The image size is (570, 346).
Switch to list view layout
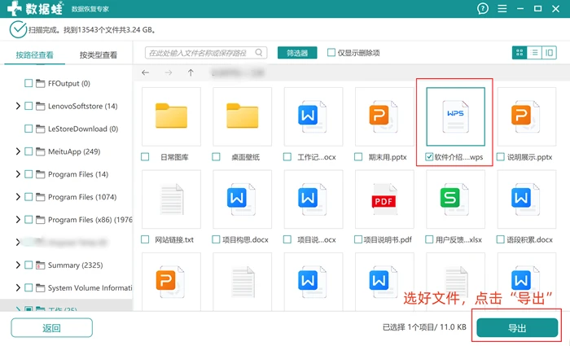coord(534,53)
